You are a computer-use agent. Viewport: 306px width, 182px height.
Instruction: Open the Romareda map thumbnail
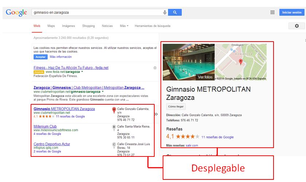click(x=241, y=62)
